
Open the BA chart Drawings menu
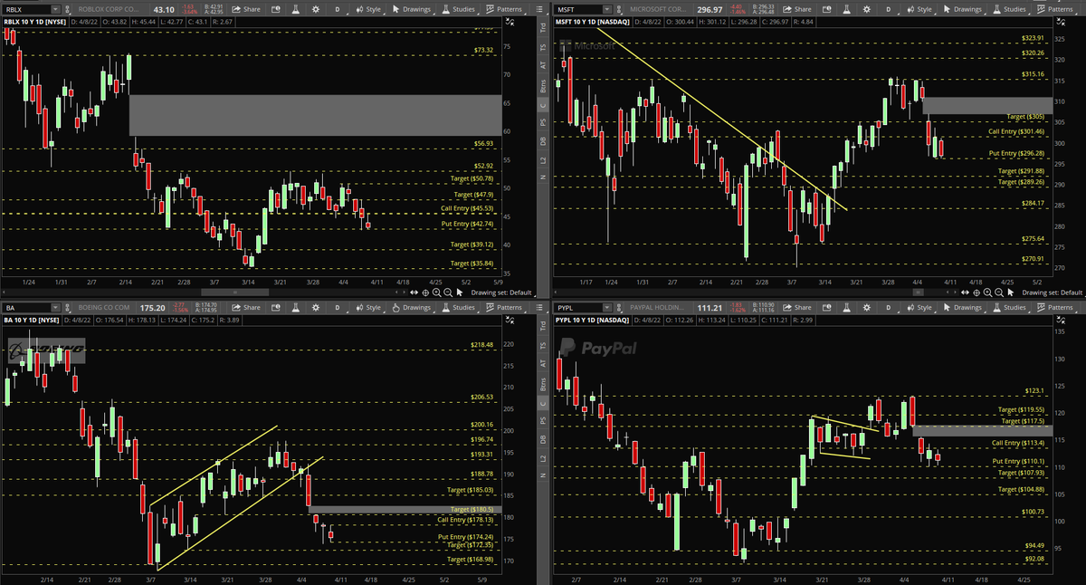(x=411, y=307)
